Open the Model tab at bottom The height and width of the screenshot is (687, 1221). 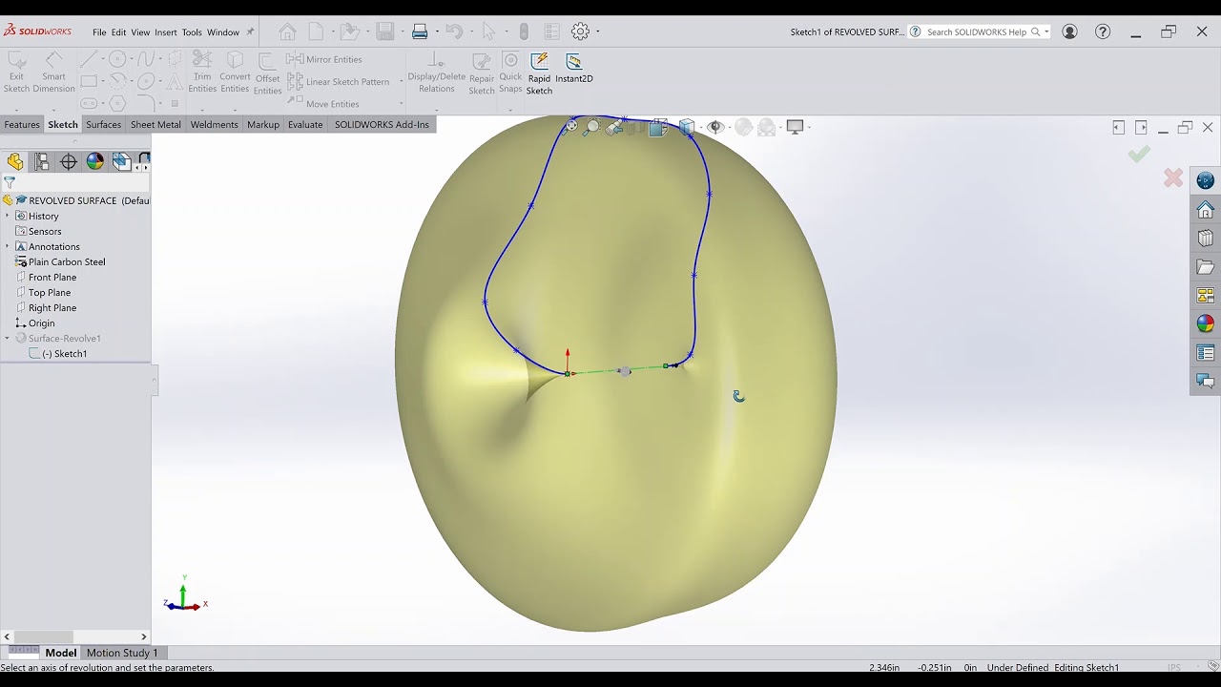[x=61, y=653]
